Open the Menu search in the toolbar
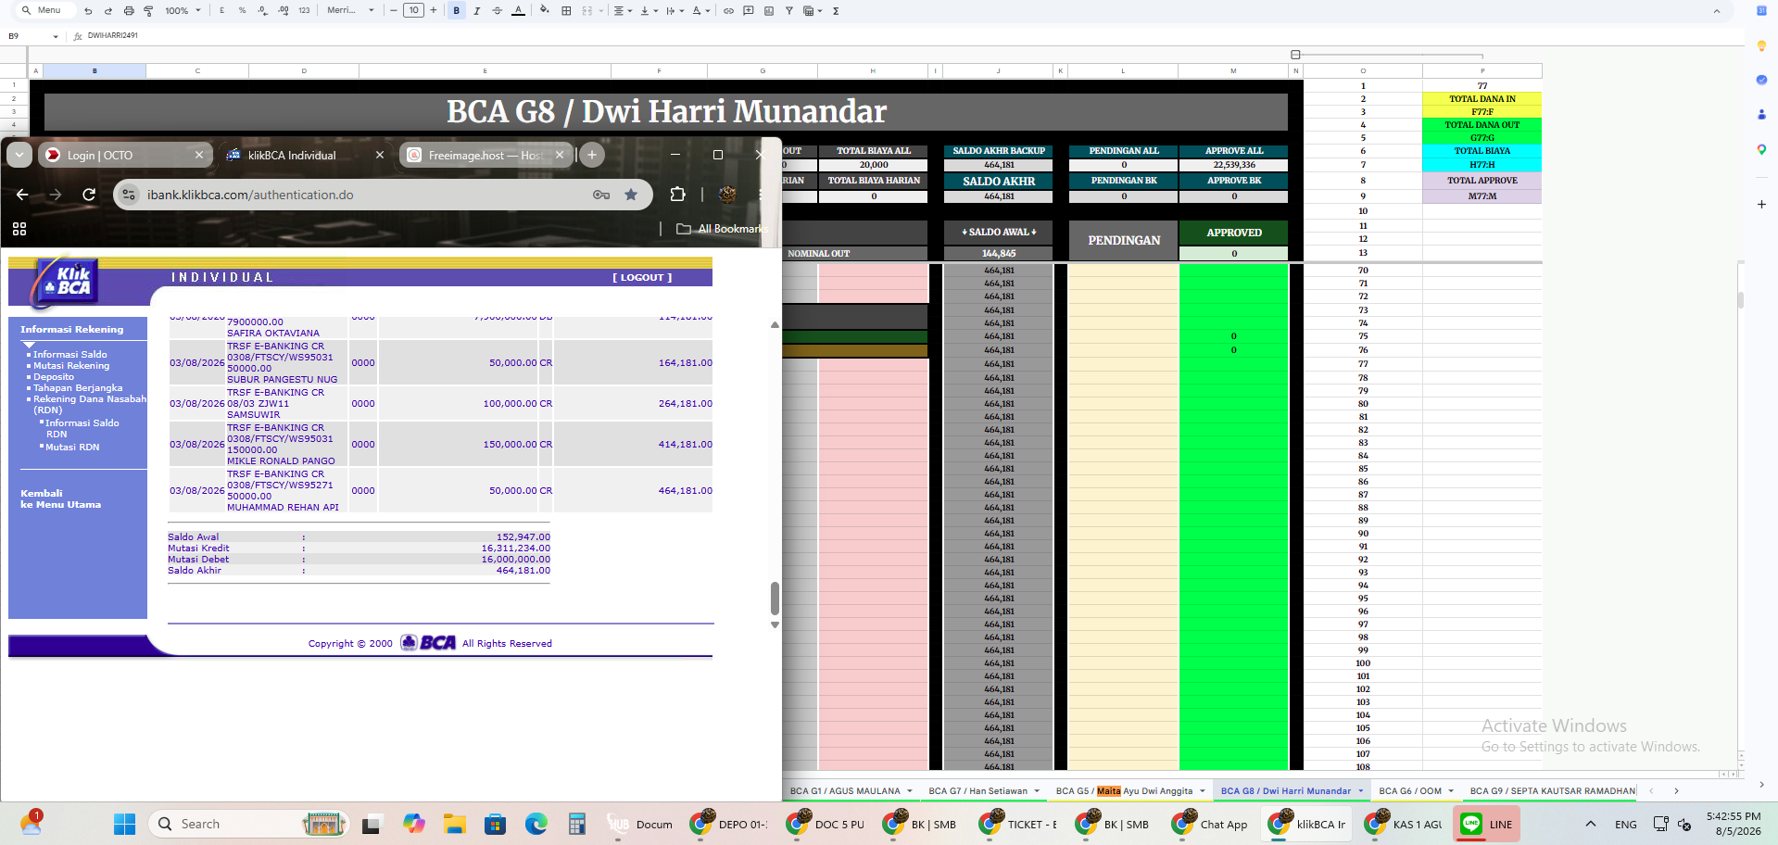Screen dimensions: 1778x845 tap(42, 11)
